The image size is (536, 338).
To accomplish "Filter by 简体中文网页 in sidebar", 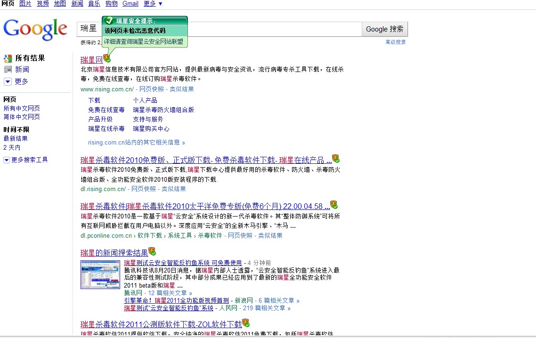I will 22,117.
